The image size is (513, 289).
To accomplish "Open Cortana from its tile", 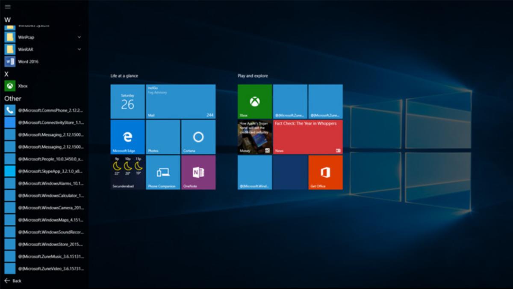I will point(198,137).
